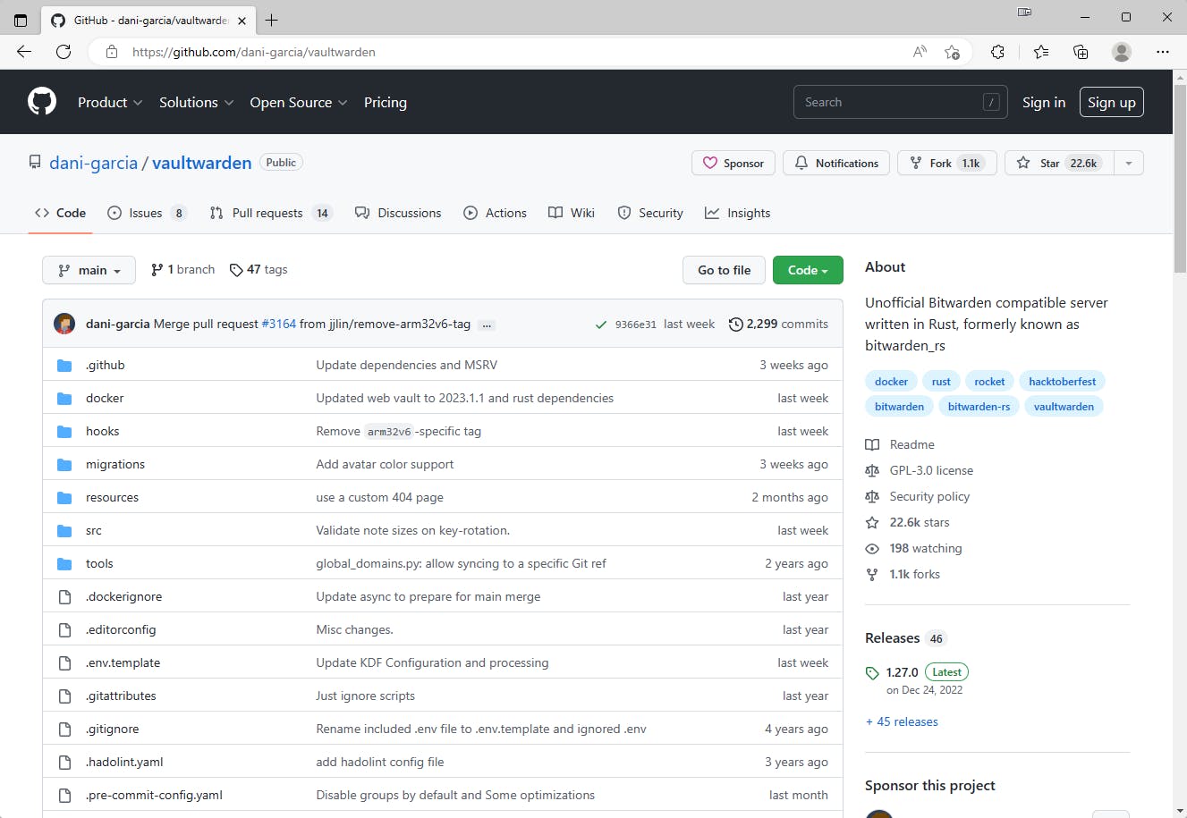Open the Insights tab
Image resolution: width=1187 pixels, height=818 pixels.
(737, 213)
